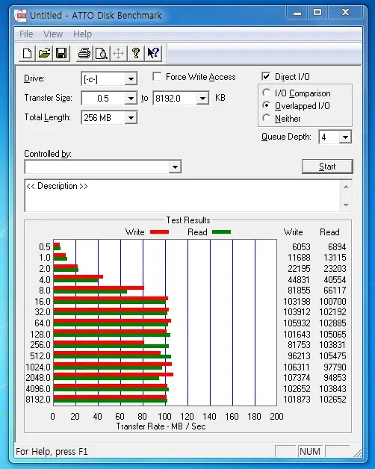This screenshot has width=375, height=469.
Task: Click the write value 107374
Action: coord(297,377)
